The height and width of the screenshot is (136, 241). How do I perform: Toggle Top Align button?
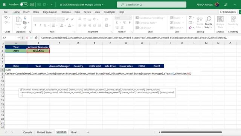point(79,19)
